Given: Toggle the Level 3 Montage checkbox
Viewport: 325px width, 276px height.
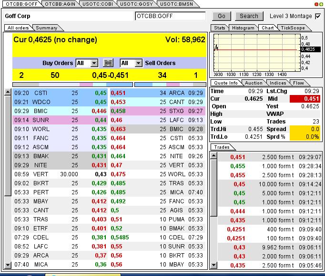Looking at the screenshot, I should pyautogui.click(x=318, y=16).
